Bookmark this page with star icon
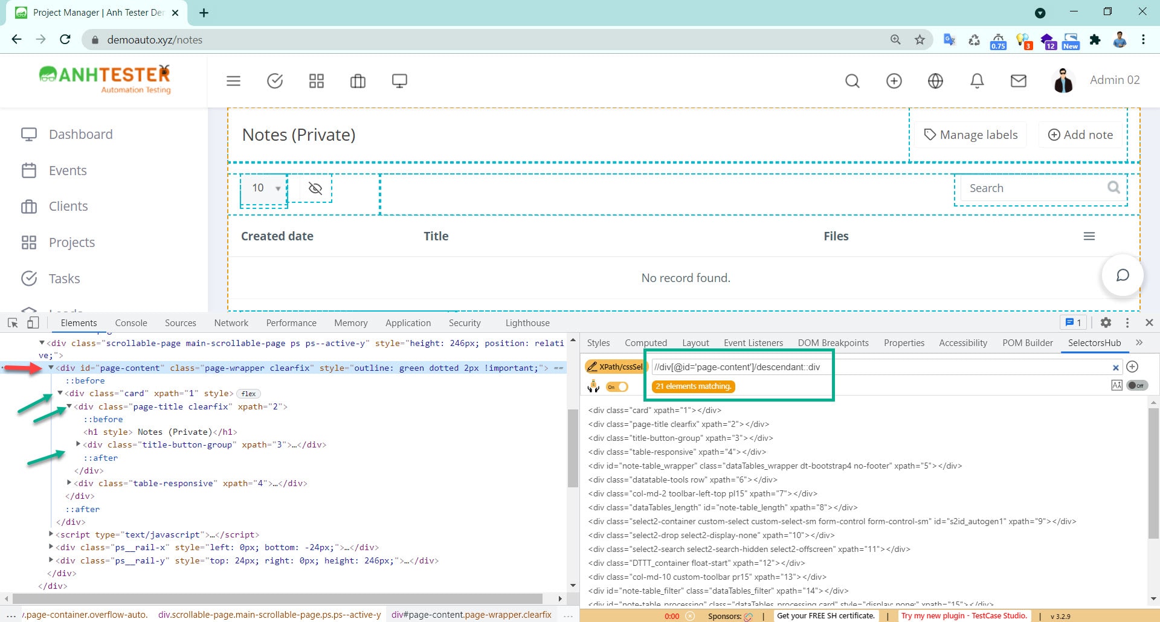The width and height of the screenshot is (1160, 622). pos(920,40)
